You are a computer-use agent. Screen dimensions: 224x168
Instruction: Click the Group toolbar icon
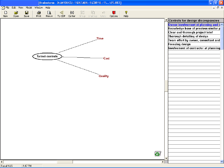(82, 14)
